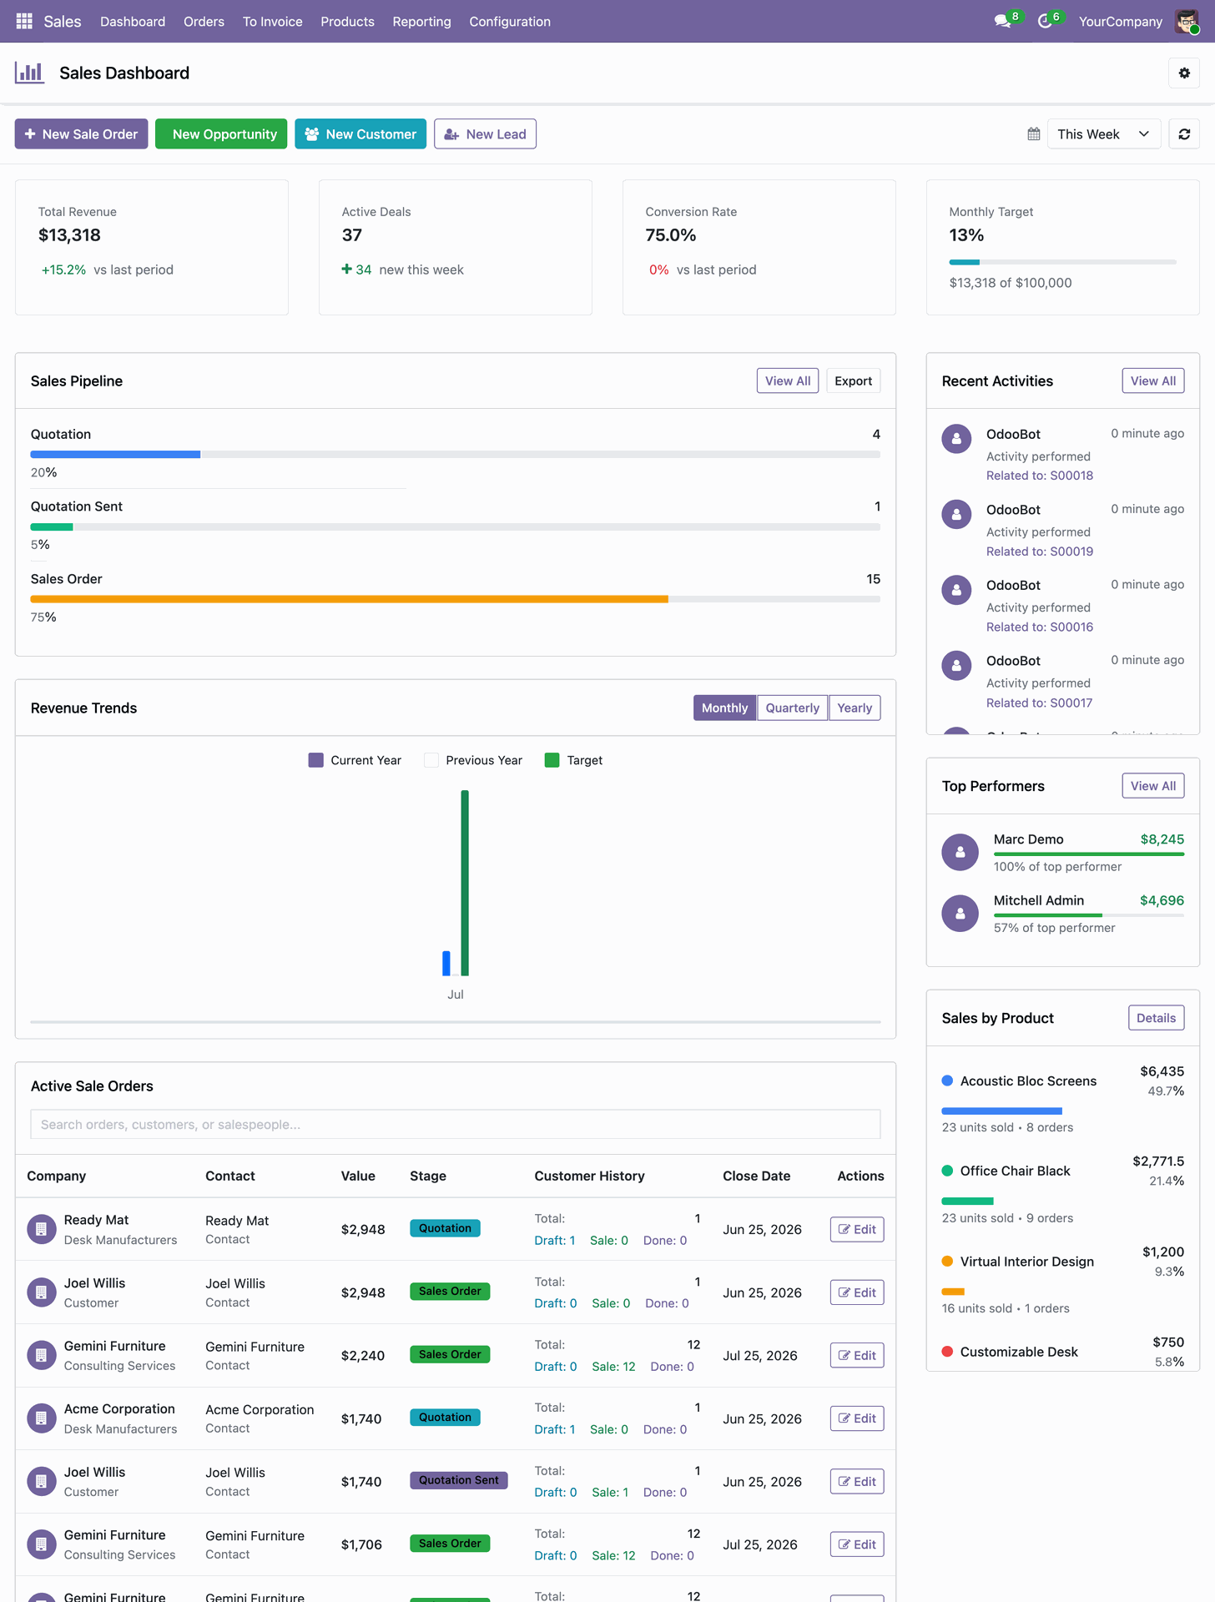The width and height of the screenshot is (1215, 1602).
Task: Open the To Invoice menu item
Action: pos(272,22)
